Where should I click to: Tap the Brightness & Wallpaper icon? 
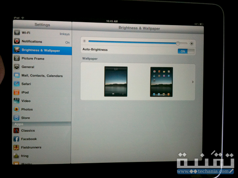click(x=17, y=50)
